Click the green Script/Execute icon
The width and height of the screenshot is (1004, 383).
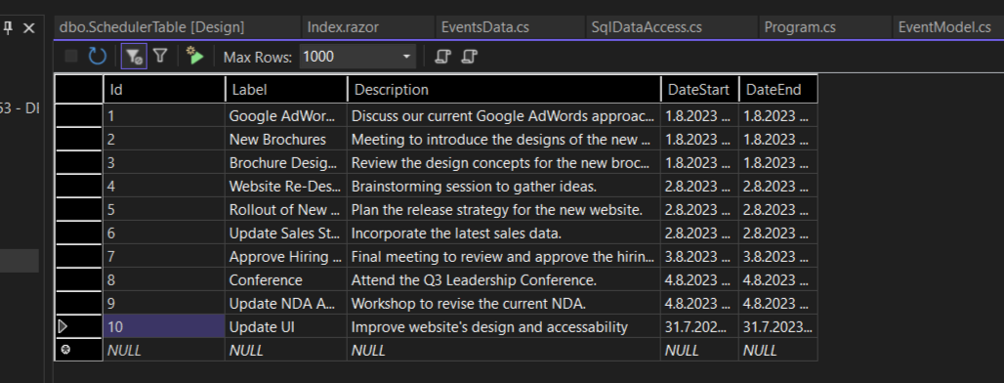click(194, 56)
